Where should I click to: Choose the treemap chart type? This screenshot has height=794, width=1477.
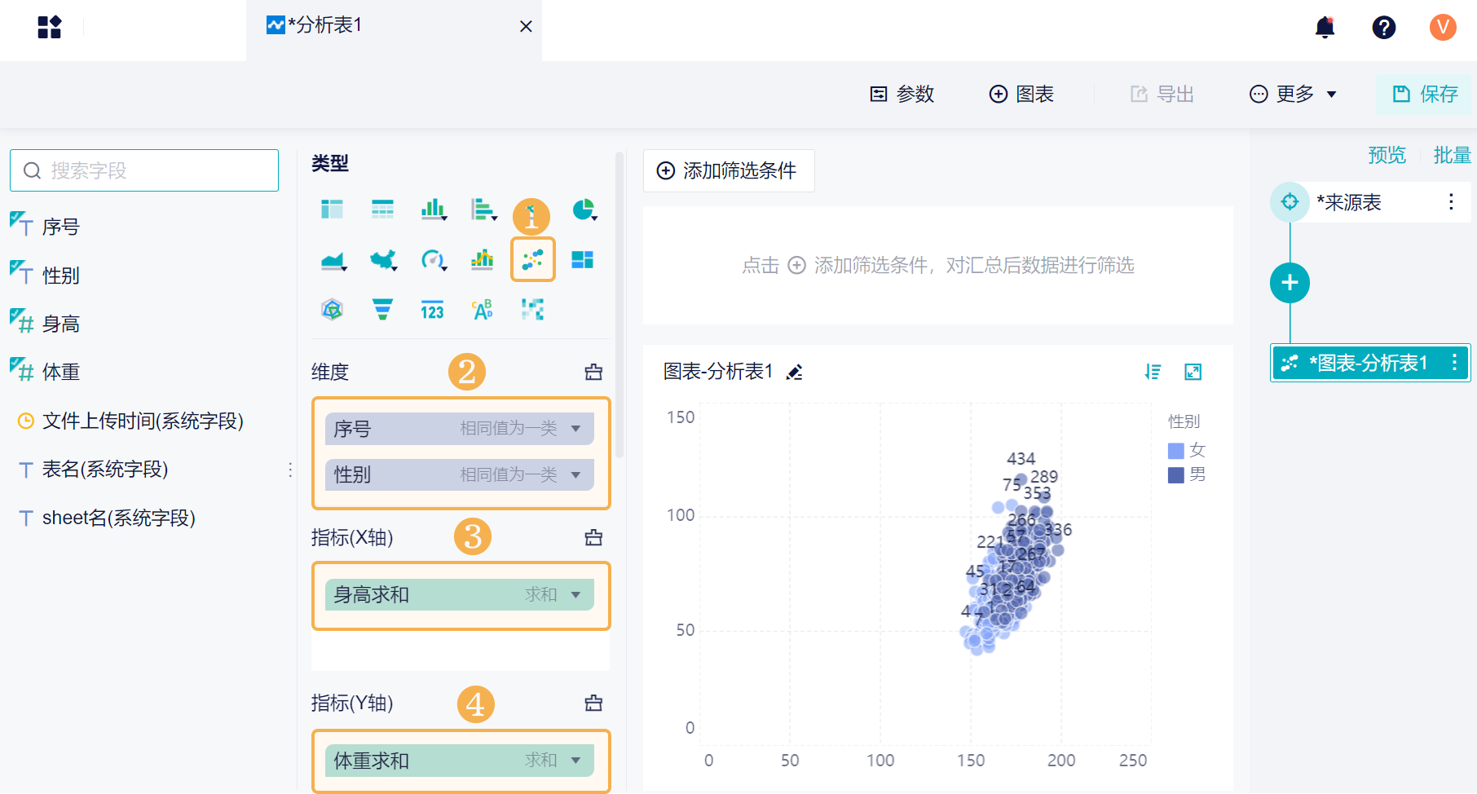pos(582,260)
